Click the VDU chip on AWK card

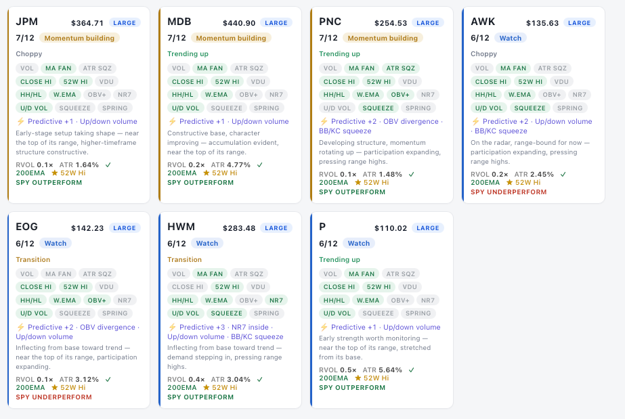561,82
